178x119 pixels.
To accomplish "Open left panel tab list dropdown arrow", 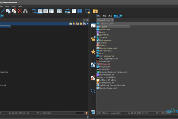I will (84, 20).
